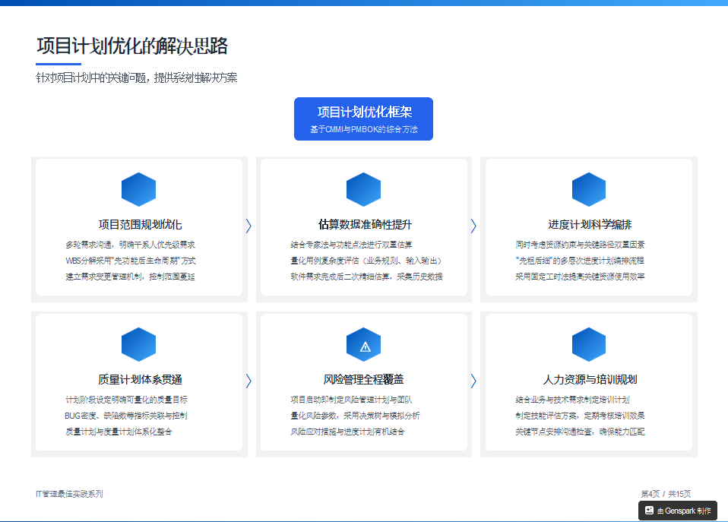The height and width of the screenshot is (522, 728).
Task: Select the diamond icon on 估算数据准确性提升 card
Action: [x=363, y=189]
